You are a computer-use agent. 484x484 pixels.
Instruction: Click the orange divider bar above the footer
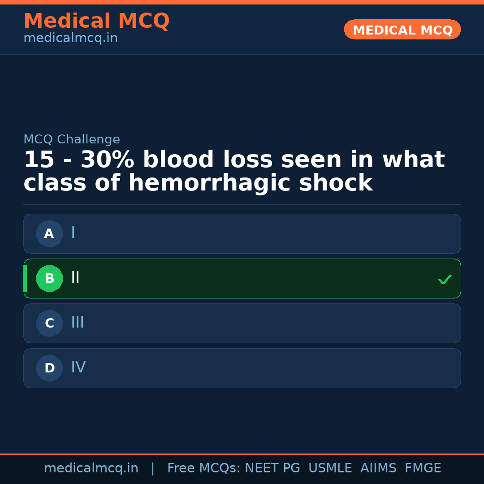pyautogui.click(x=242, y=454)
